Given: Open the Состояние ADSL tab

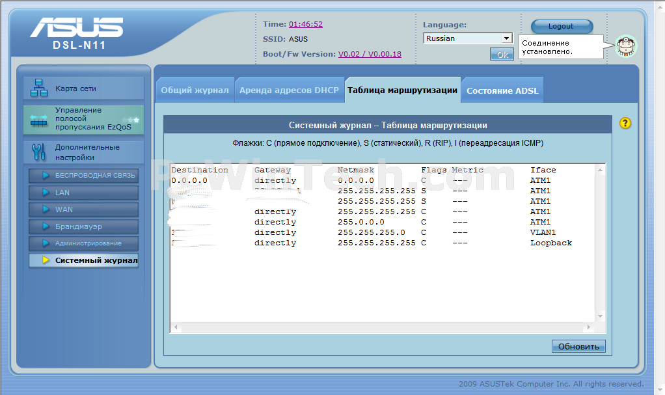Looking at the screenshot, I should coord(502,90).
